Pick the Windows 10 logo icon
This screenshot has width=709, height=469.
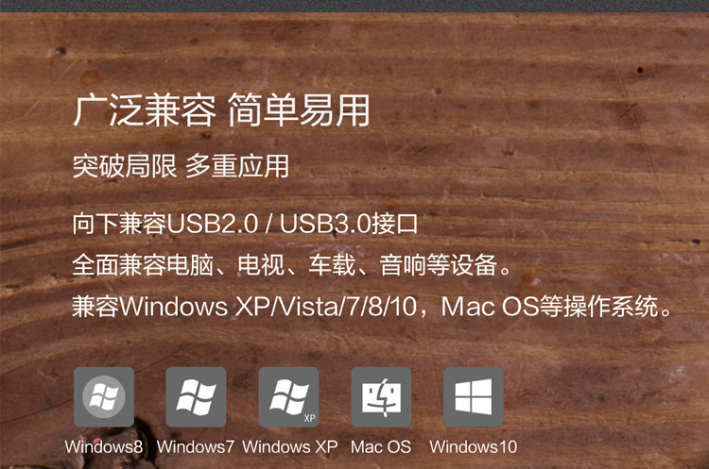(x=474, y=396)
